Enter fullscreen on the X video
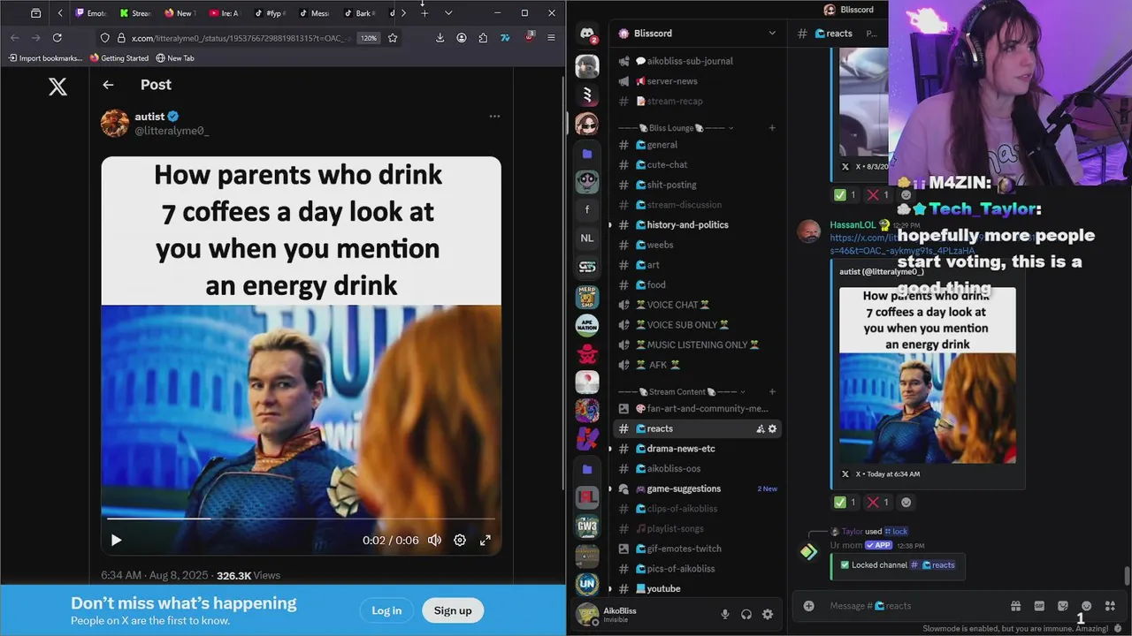The width and height of the screenshot is (1132, 636). (x=486, y=540)
